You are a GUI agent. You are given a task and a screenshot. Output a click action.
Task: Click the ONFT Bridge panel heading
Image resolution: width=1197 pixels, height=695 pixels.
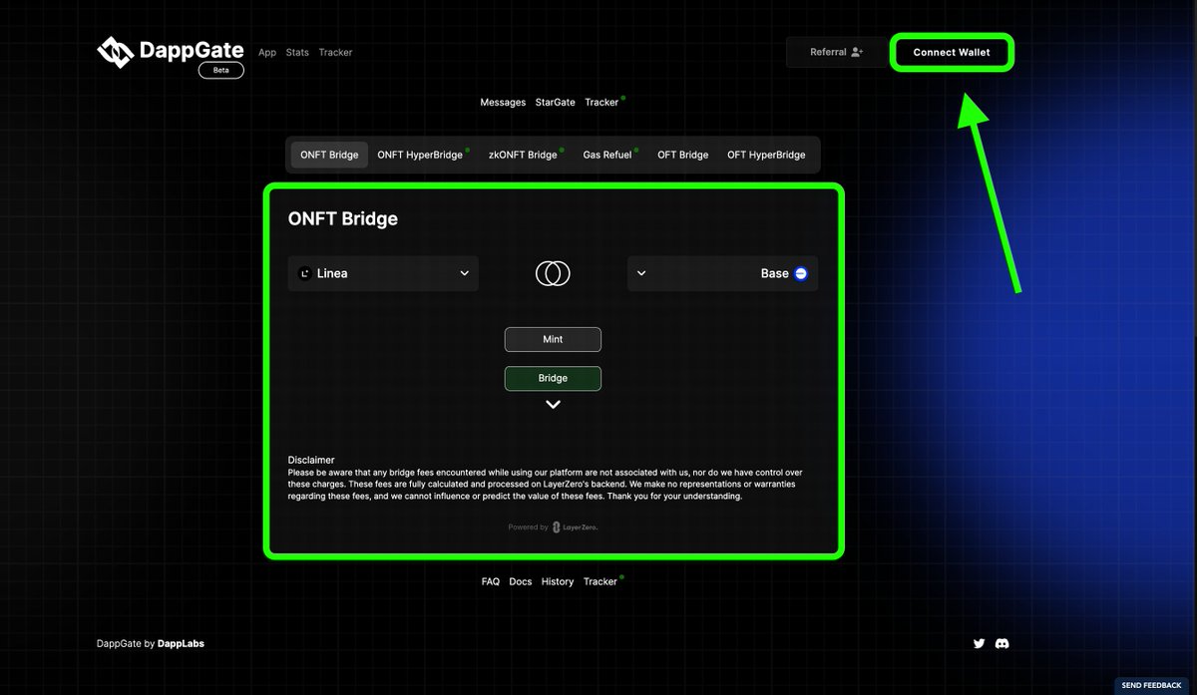coord(343,218)
